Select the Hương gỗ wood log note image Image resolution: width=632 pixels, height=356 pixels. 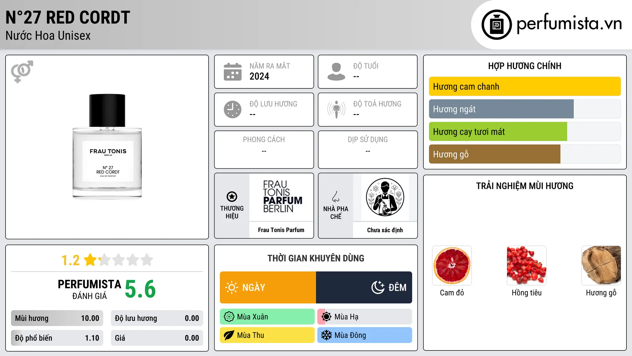click(601, 265)
